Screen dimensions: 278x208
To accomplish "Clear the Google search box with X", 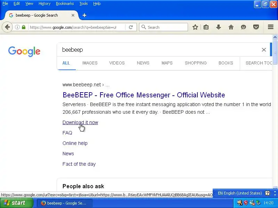I will [264, 50].
